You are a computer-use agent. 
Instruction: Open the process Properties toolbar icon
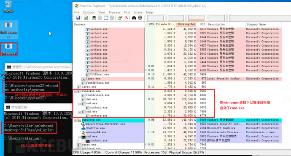(120, 18)
